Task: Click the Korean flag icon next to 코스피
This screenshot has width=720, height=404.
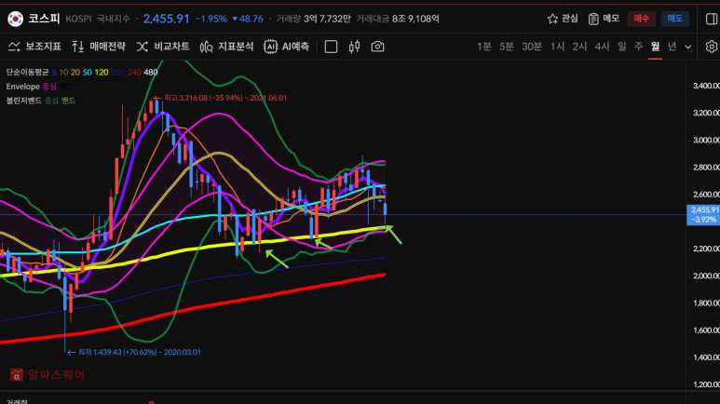Action: [x=15, y=19]
